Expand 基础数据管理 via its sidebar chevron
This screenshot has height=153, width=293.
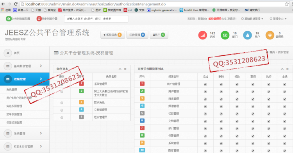coord(41,66)
